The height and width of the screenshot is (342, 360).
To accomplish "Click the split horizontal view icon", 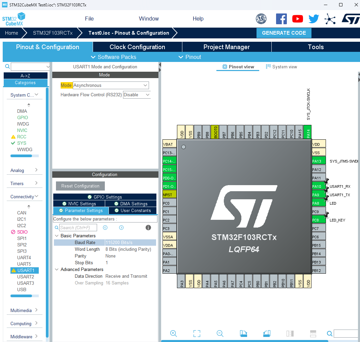I will [x=313, y=334].
